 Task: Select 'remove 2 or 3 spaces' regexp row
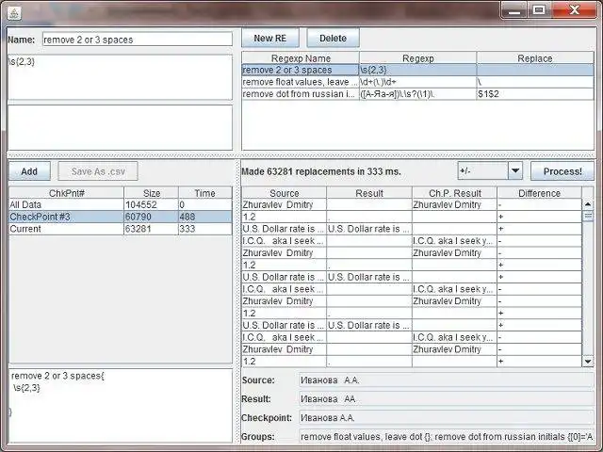[x=417, y=70]
